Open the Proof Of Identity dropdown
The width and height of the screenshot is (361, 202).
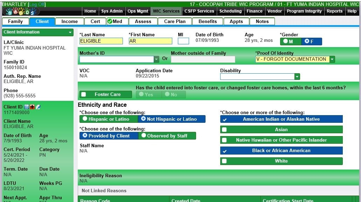332,59
